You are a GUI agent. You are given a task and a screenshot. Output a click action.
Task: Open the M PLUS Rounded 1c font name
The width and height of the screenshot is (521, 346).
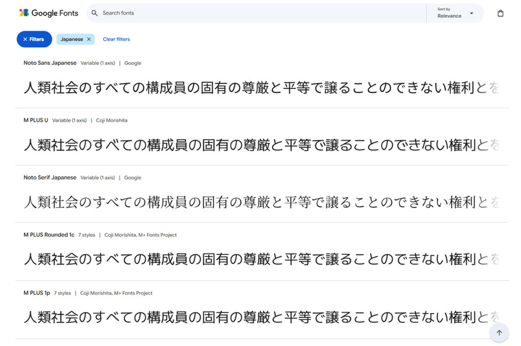pos(49,235)
